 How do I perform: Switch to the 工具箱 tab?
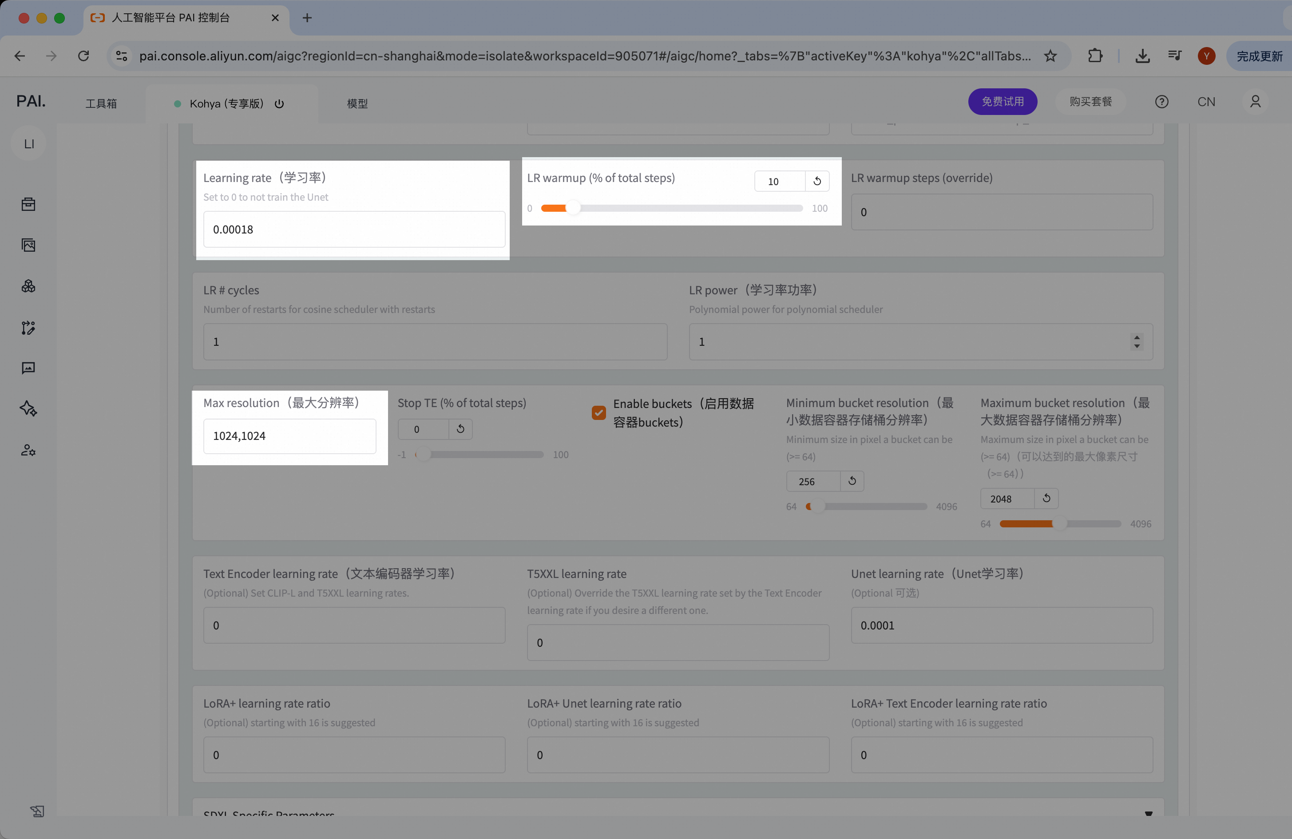point(101,103)
